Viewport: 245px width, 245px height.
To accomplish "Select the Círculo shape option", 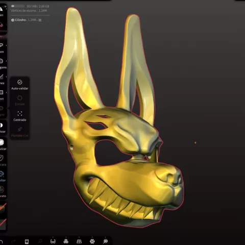I will click(19, 101).
